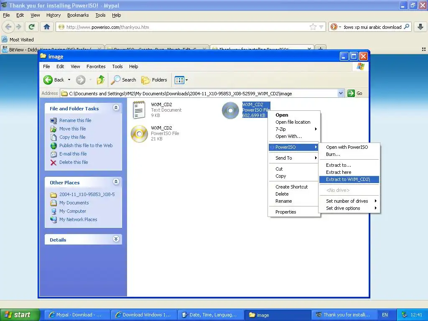This screenshot has width=428, height=321.
Task: Open the Most Visited bookmarks button
Action: pyautogui.click(x=18, y=40)
